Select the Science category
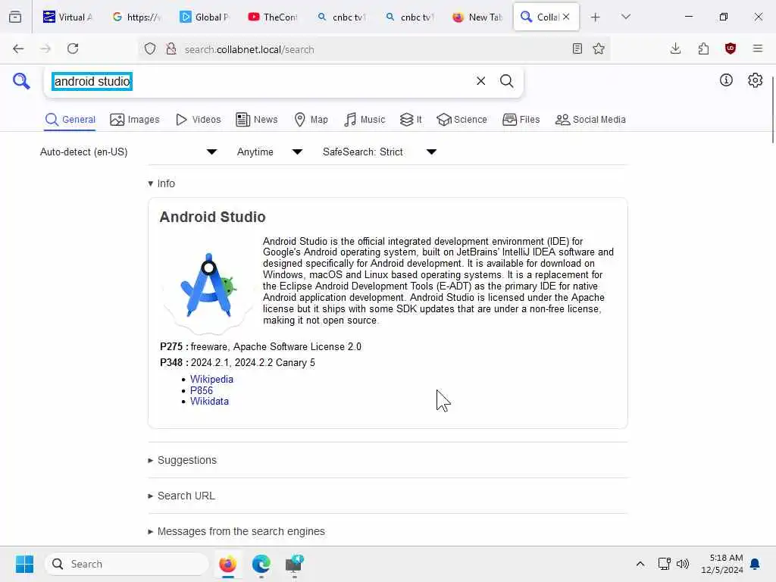The width and height of the screenshot is (776, 582). 462,119
